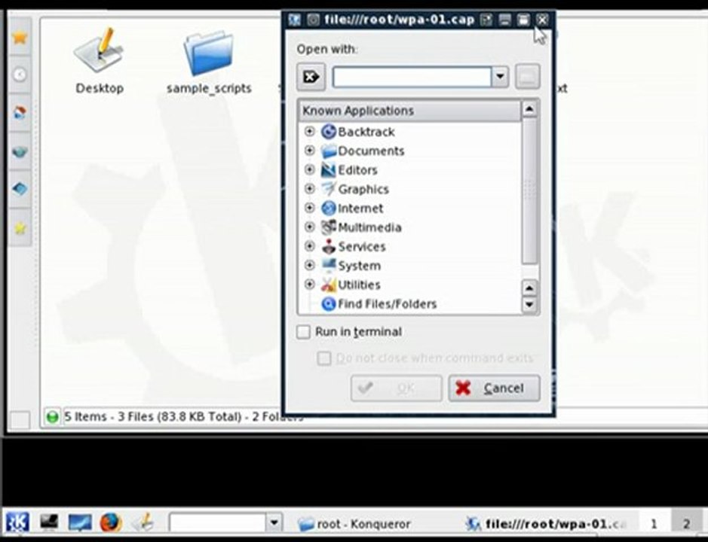Expand the Internet tree node
This screenshot has width=708, height=542.
point(310,208)
